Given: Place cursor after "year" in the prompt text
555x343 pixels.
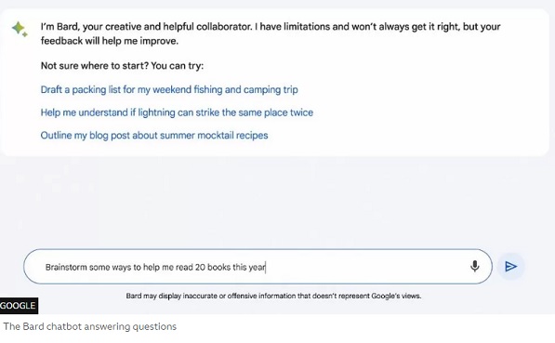Looking at the screenshot, I should click(266, 268).
